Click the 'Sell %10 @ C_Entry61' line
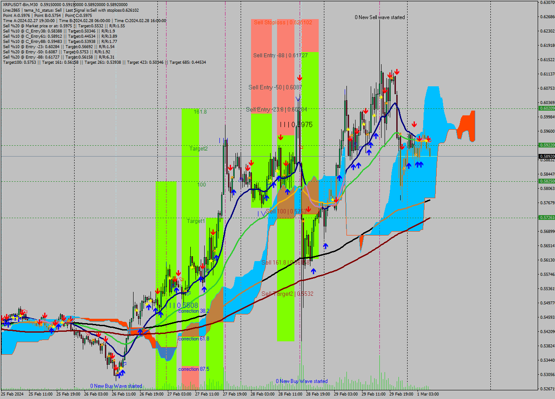Screen dimensions: 555x399 tap(60, 36)
